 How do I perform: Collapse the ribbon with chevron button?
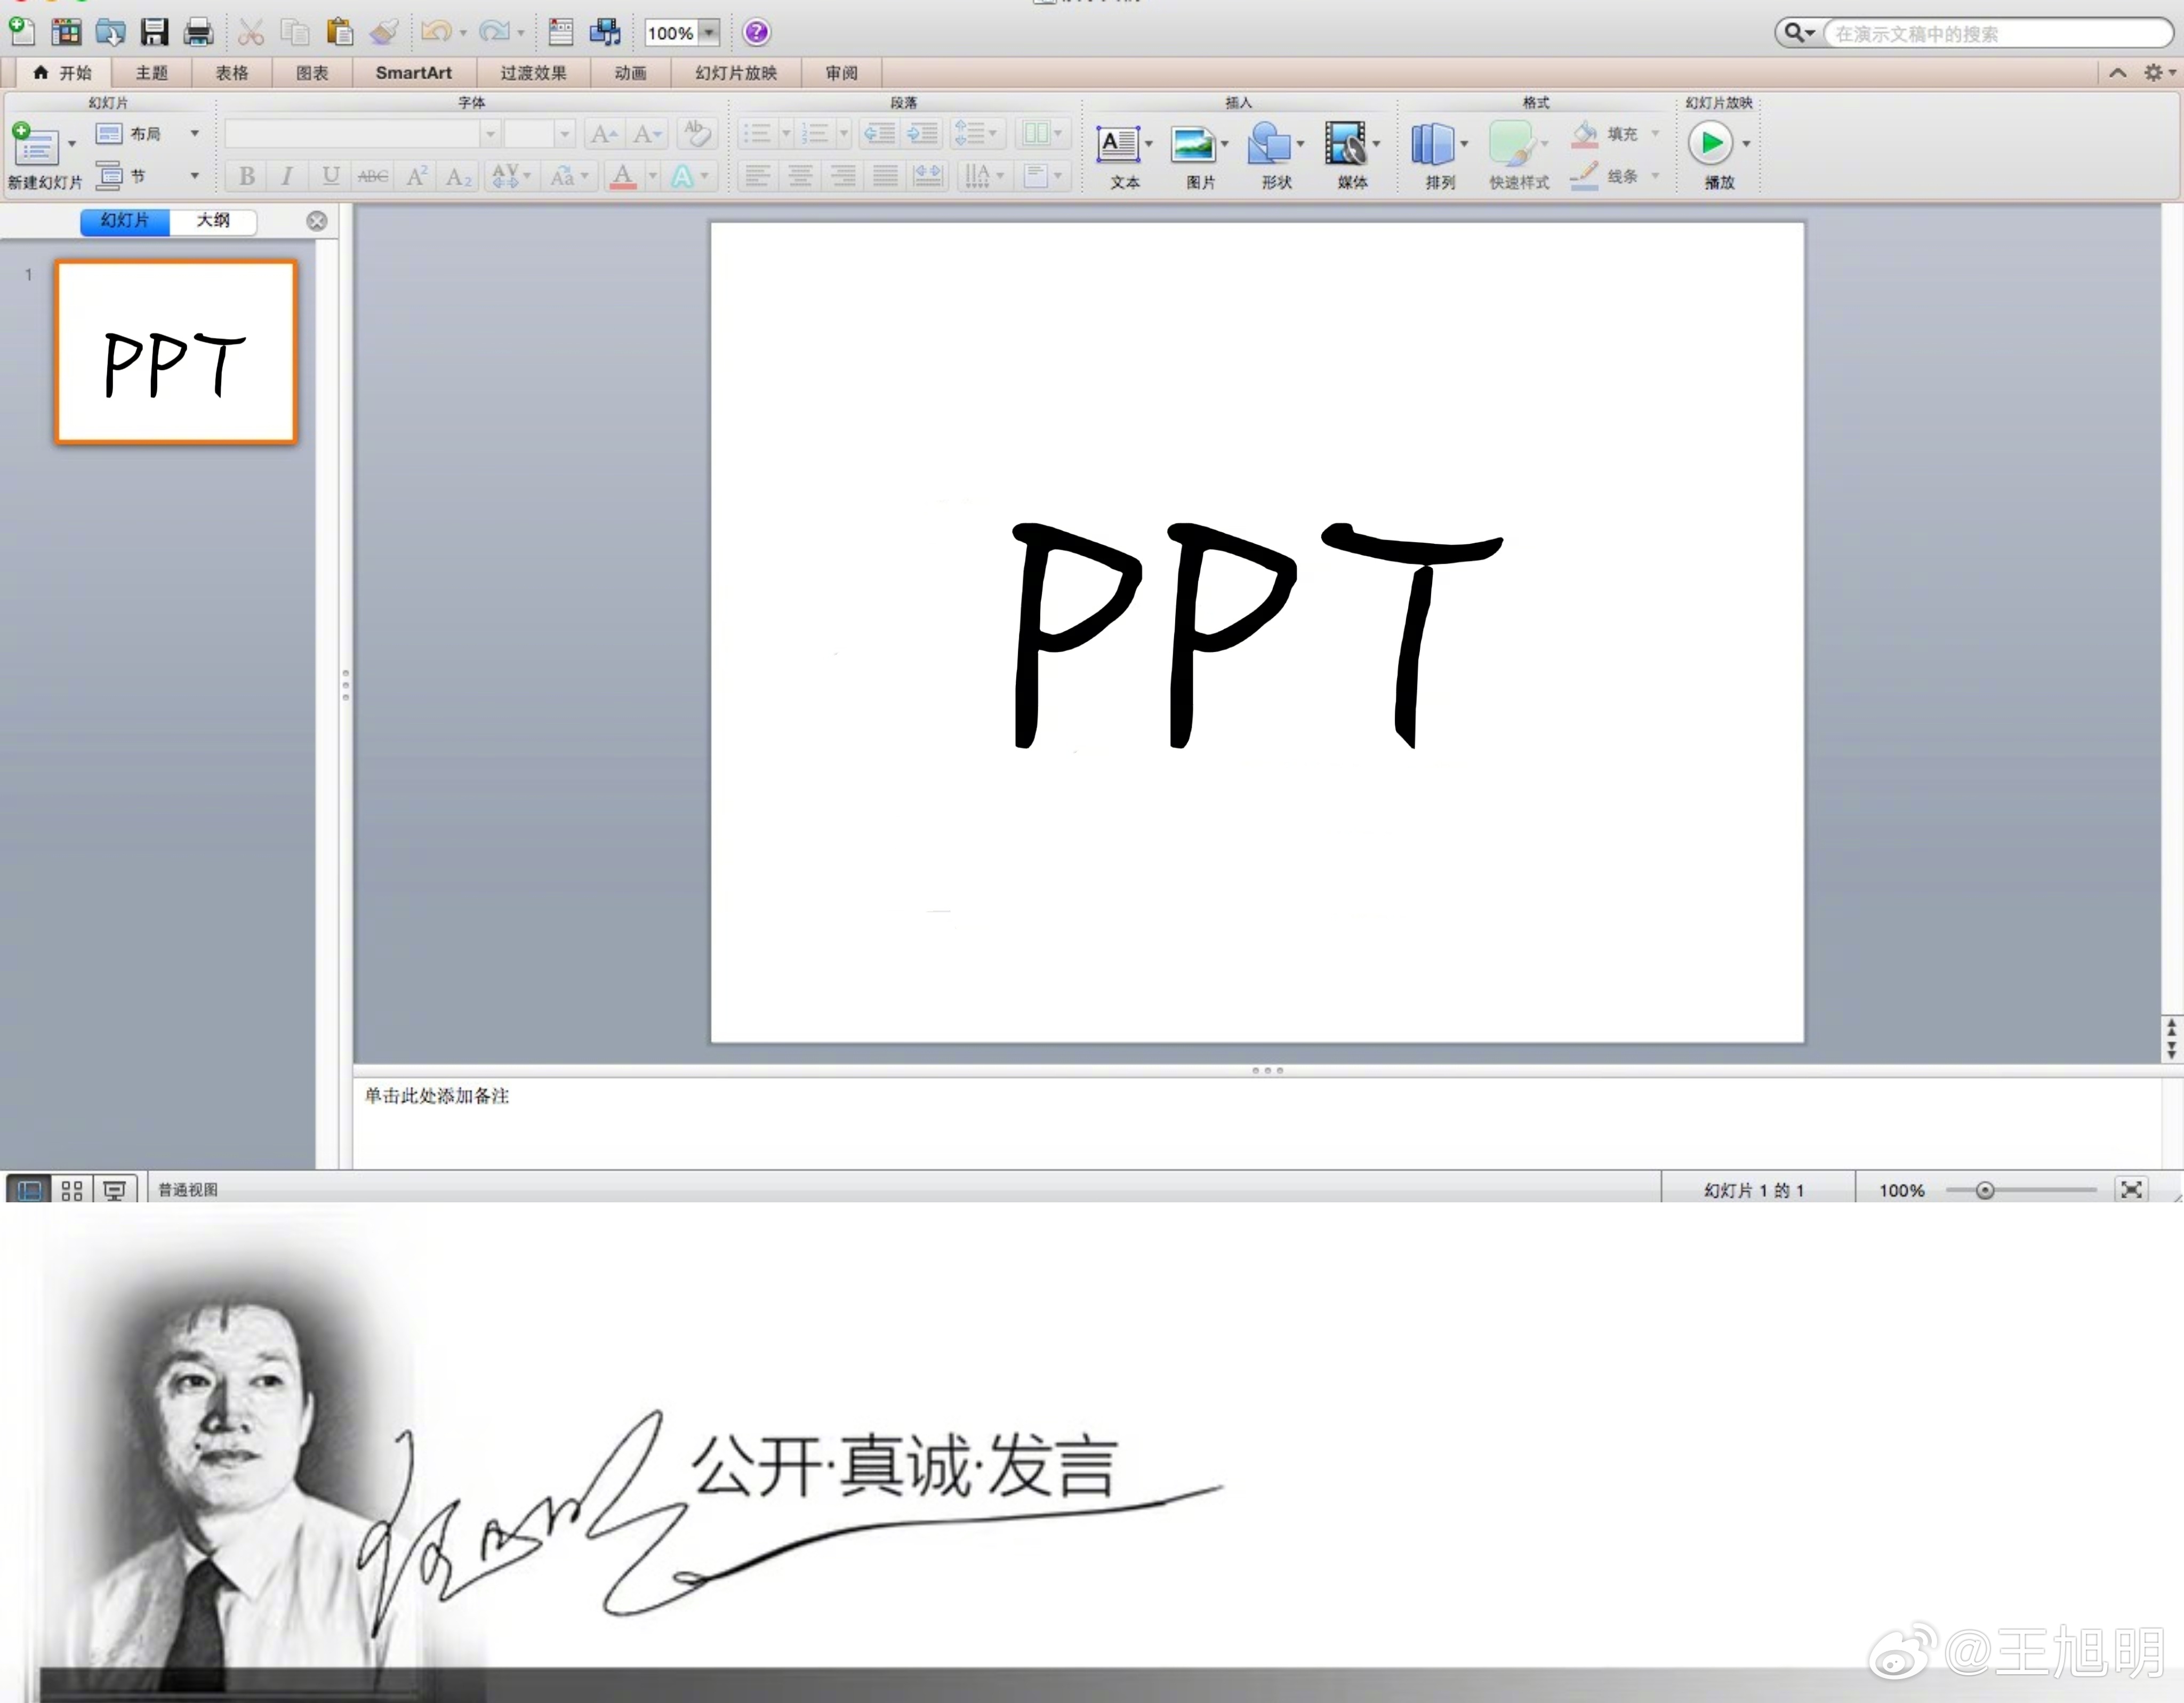[2118, 73]
